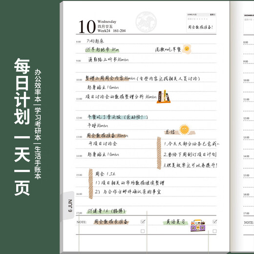254x254 pixels.
Task: Click the 周会数据准备! note in mini calendar
Action: (x=200, y=27)
